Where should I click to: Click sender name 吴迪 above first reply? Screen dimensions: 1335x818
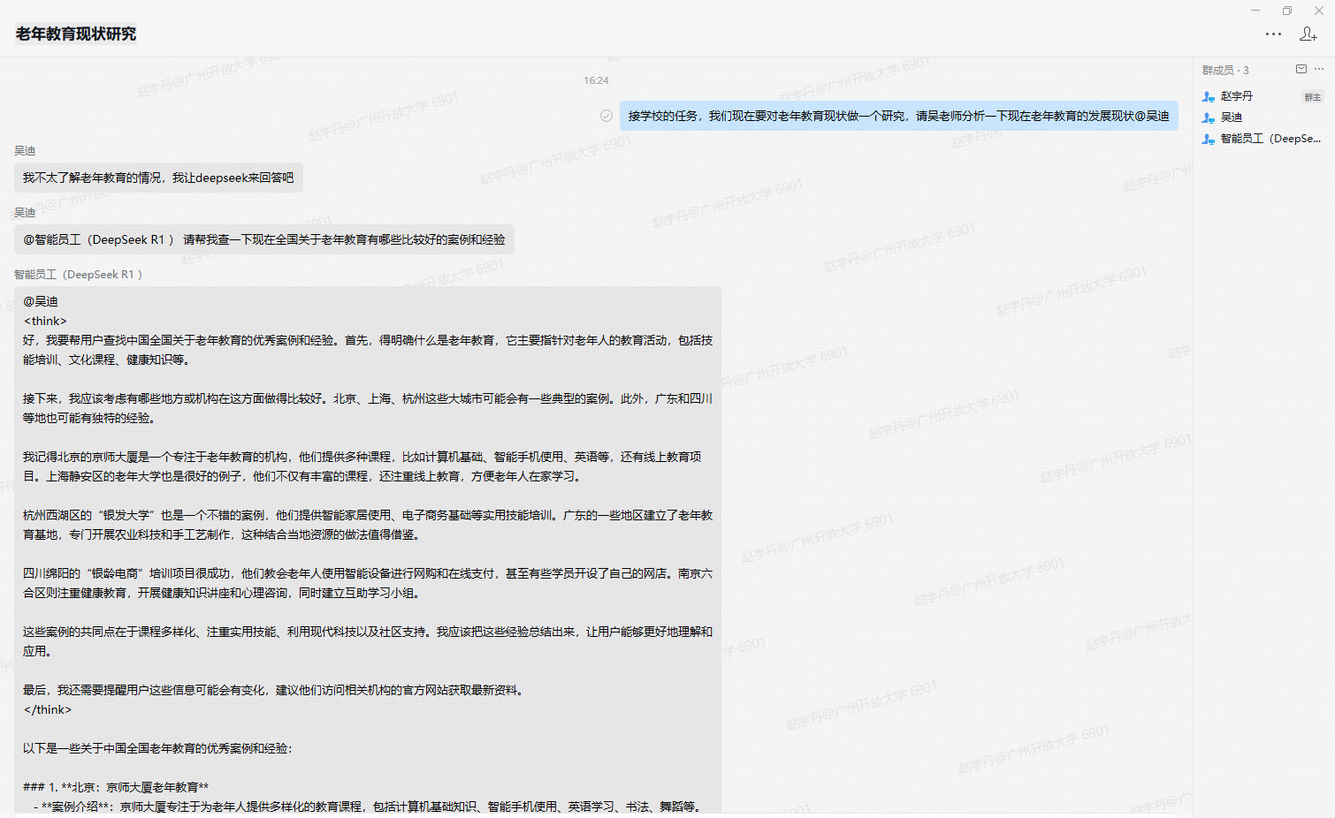click(x=25, y=151)
